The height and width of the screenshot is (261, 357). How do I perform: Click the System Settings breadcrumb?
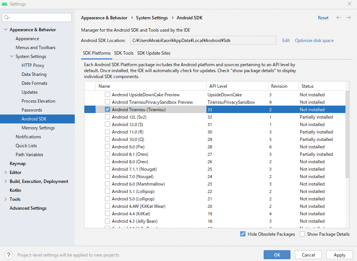click(x=152, y=18)
